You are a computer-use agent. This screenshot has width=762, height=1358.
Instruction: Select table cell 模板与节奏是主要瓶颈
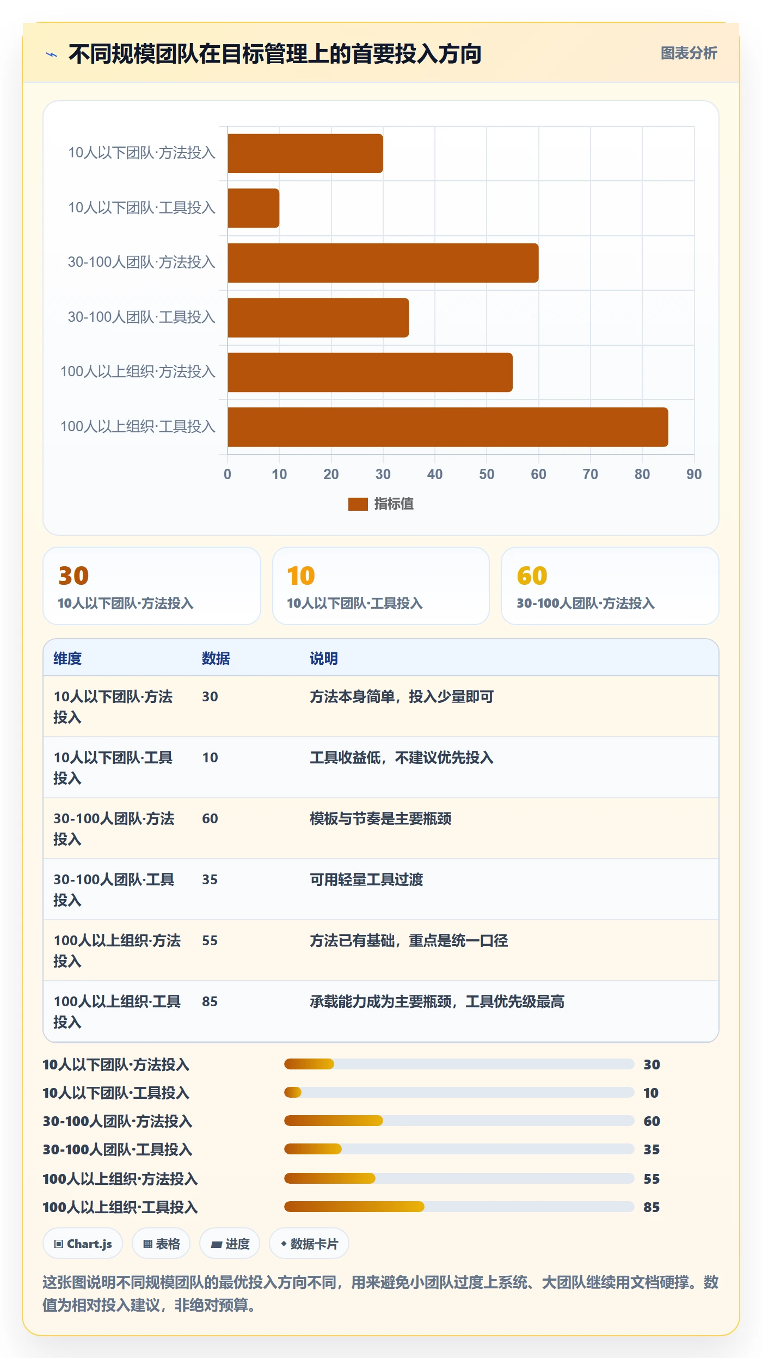[x=380, y=818]
